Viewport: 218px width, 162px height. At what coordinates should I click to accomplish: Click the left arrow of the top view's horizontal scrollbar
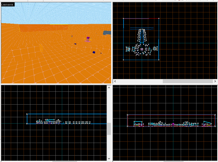coord(115,81)
